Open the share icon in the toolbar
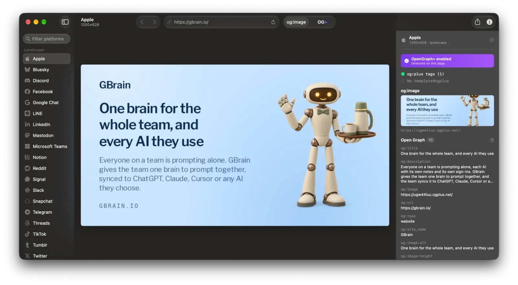Image resolution: width=518 pixels, height=285 pixels. click(478, 22)
